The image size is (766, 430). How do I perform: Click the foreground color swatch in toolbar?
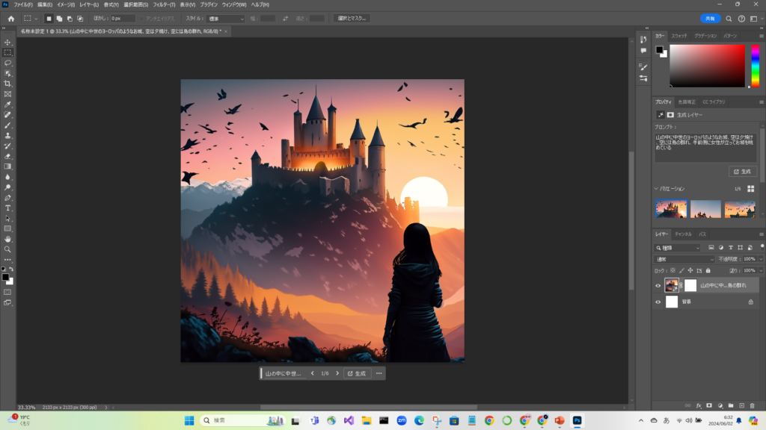coord(5,277)
